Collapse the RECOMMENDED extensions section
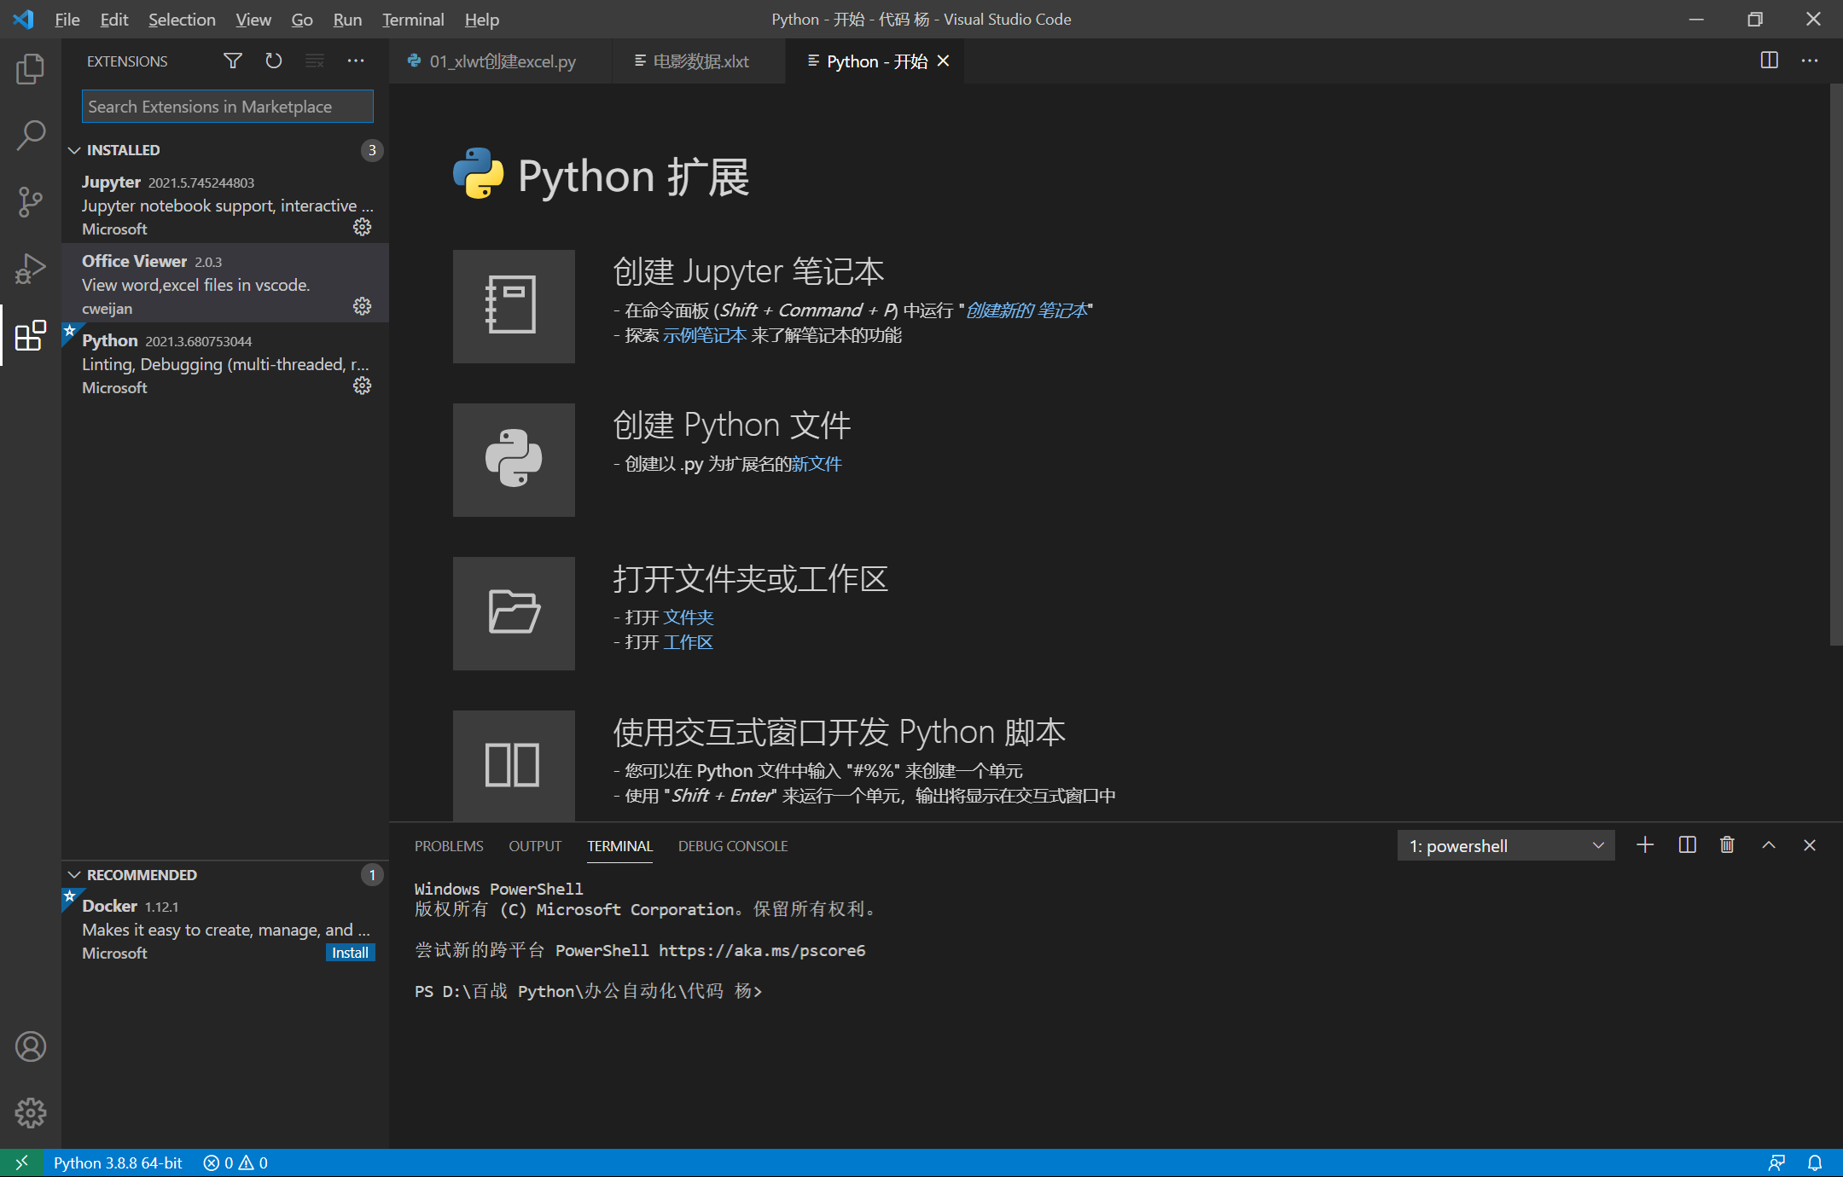The height and width of the screenshot is (1177, 1843). pos(225,875)
